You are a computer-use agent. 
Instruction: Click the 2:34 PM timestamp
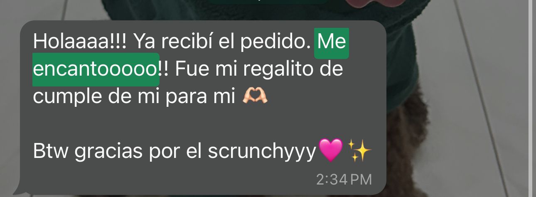click(344, 180)
